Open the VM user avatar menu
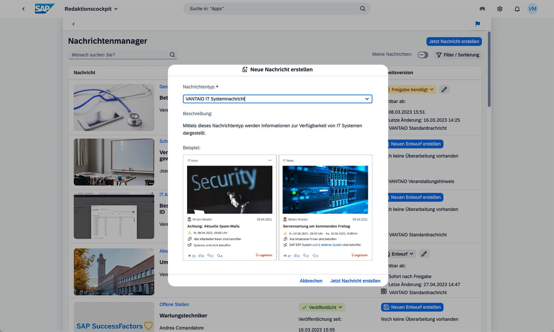This screenshot has height=332, width=554. (x=532, y=9)
